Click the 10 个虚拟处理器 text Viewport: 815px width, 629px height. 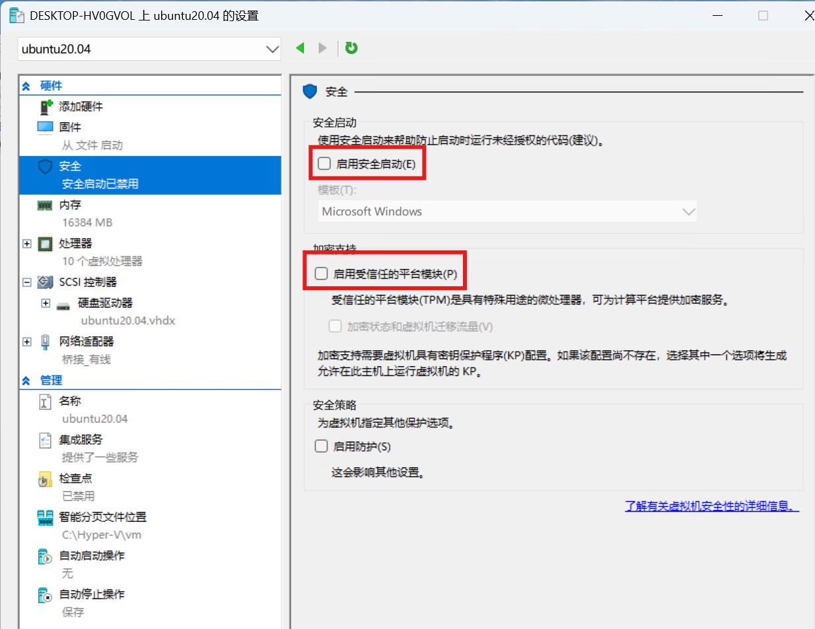(x=102, y=262)
